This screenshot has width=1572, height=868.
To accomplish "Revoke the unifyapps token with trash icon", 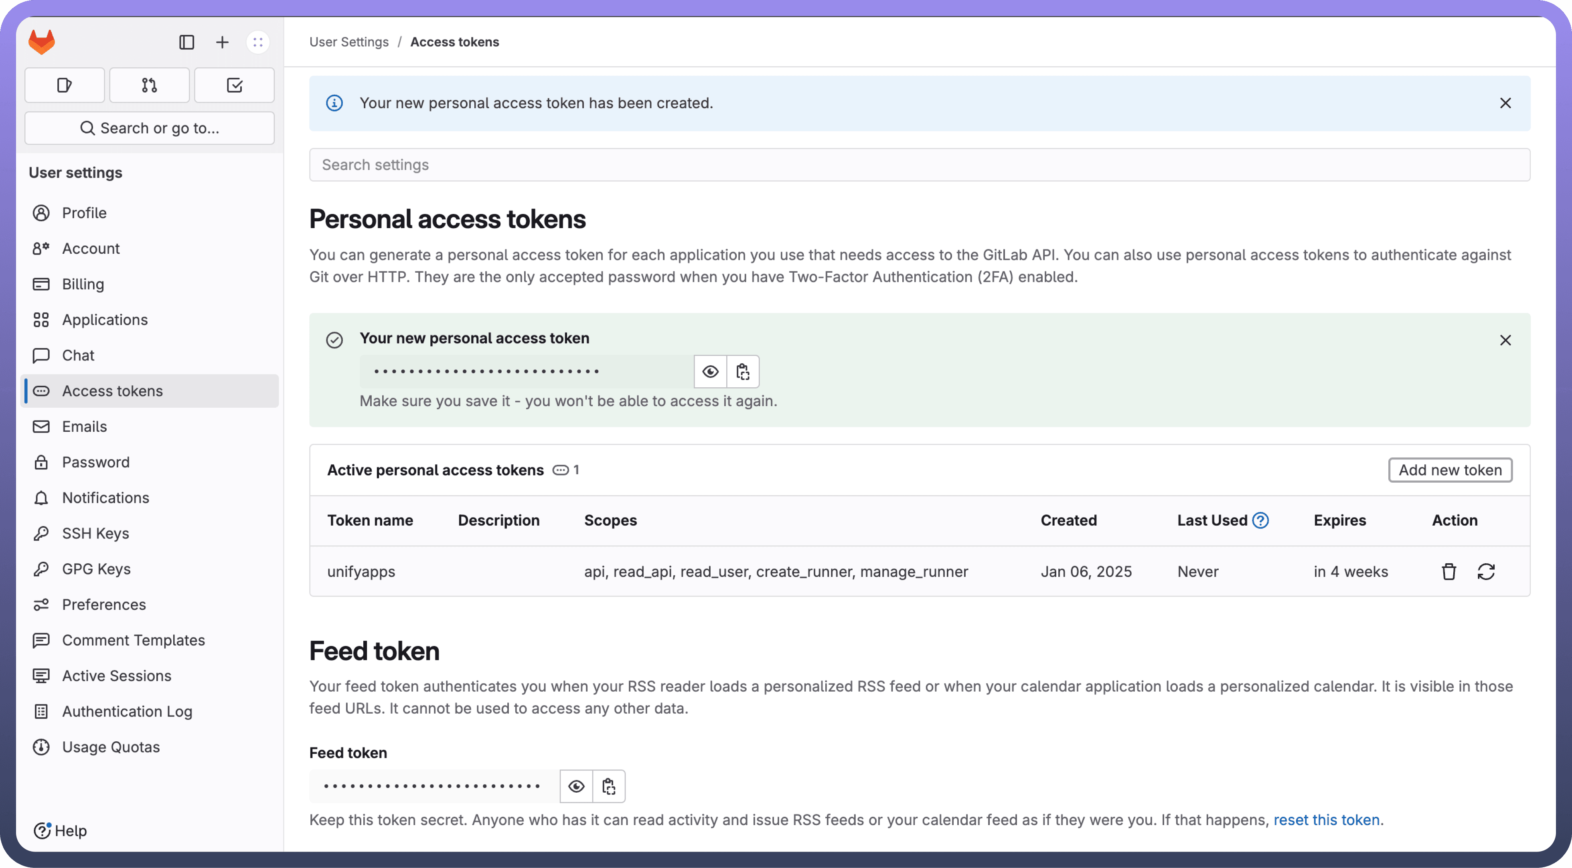I will pyautogui.click(x=1449, y=572).
